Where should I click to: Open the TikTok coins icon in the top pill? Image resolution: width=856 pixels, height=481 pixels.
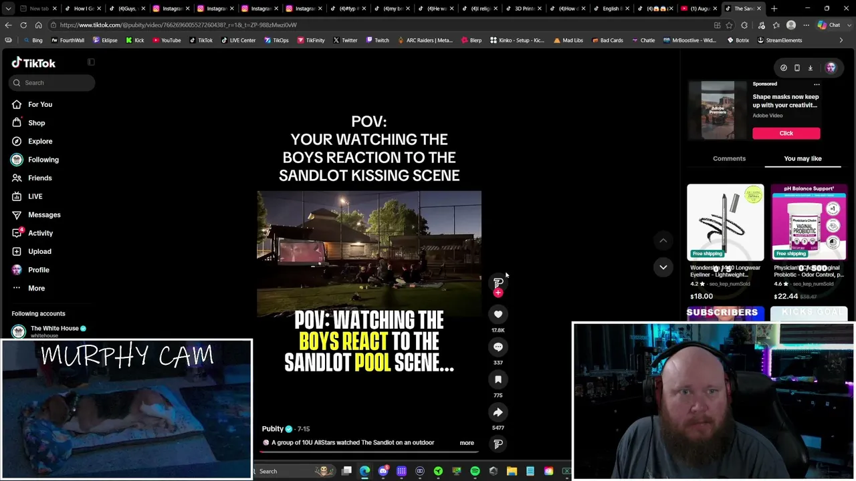(x=784, y=67)
